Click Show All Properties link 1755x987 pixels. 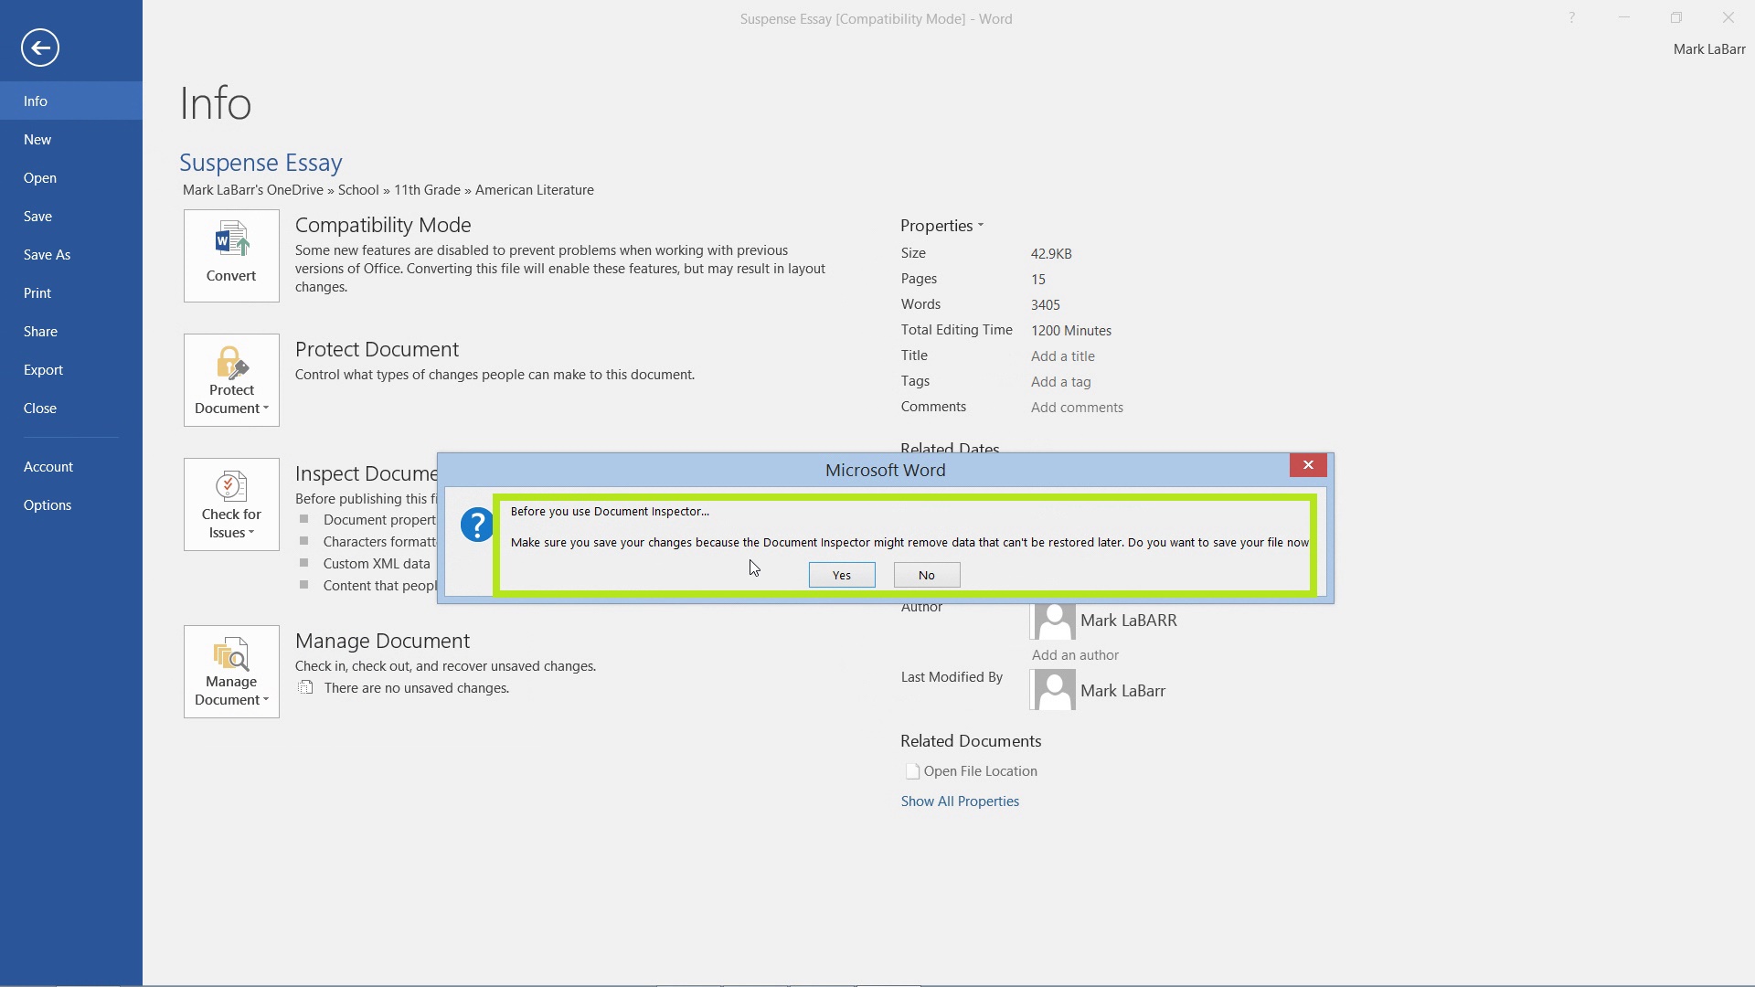(960, 801)
